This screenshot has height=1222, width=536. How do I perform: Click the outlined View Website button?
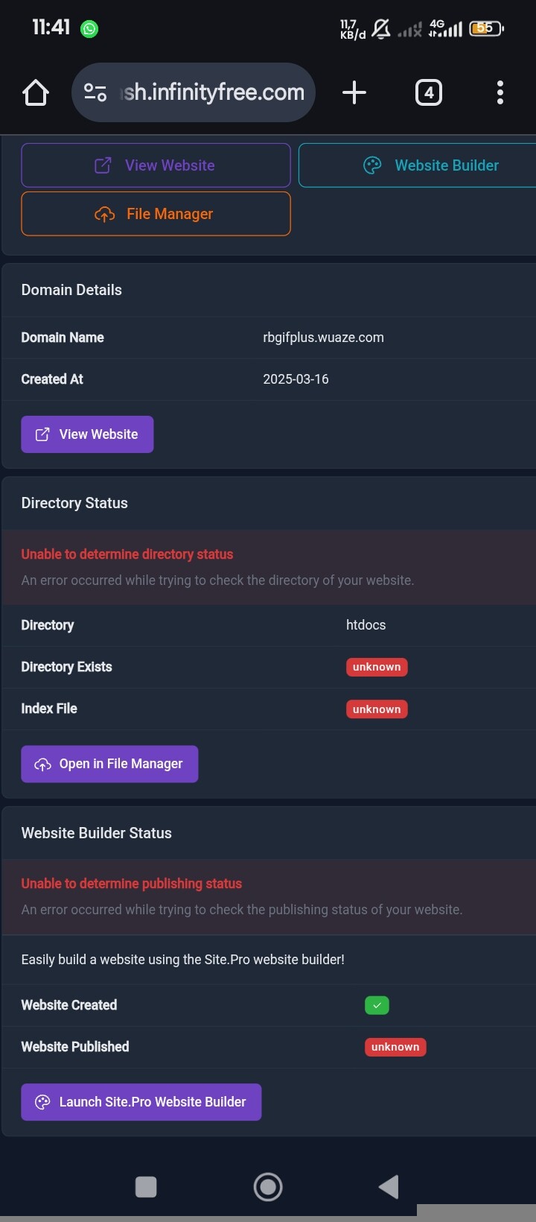click(156, 165)
